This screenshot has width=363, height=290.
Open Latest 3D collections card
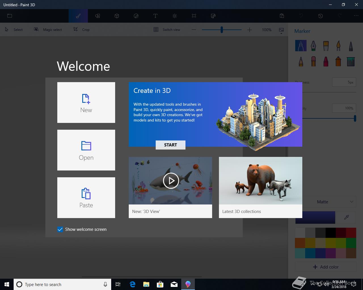coord(261,187)
